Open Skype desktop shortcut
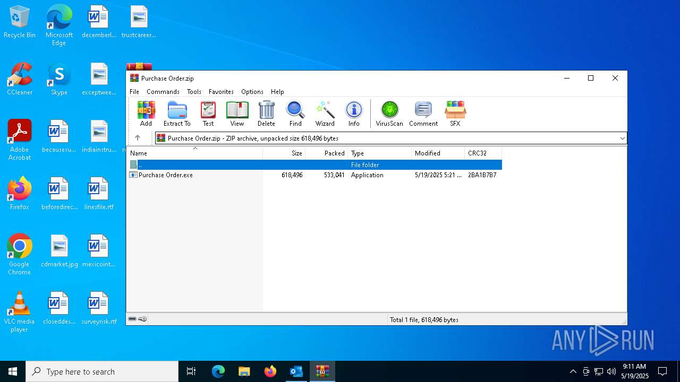The height and width of the screenshot is (382, 680). 59,79
